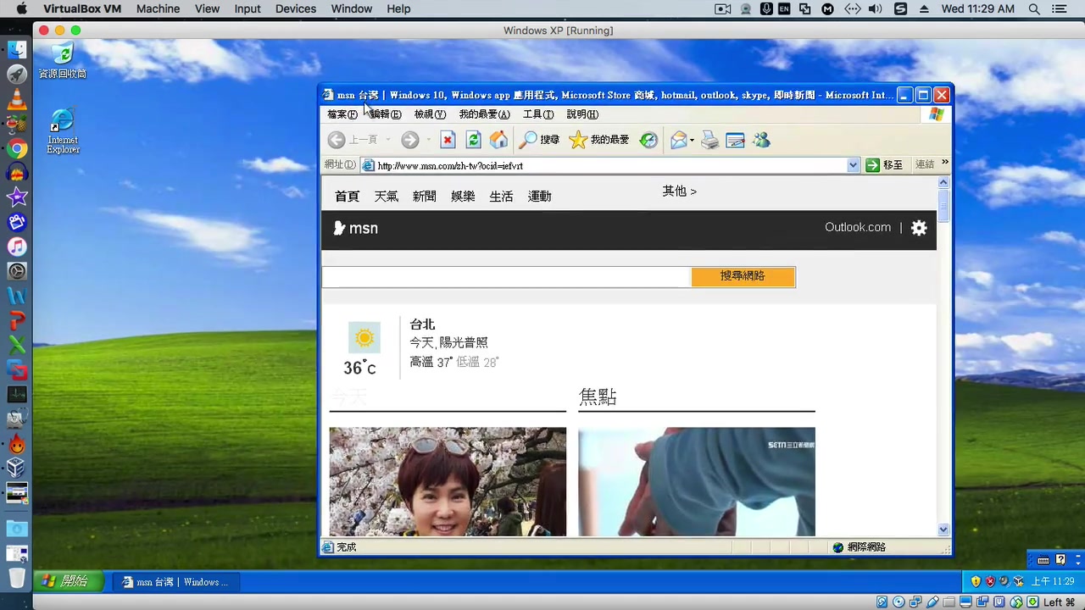
Task: Open the Messenger people icon
Action: coord(761,140)
